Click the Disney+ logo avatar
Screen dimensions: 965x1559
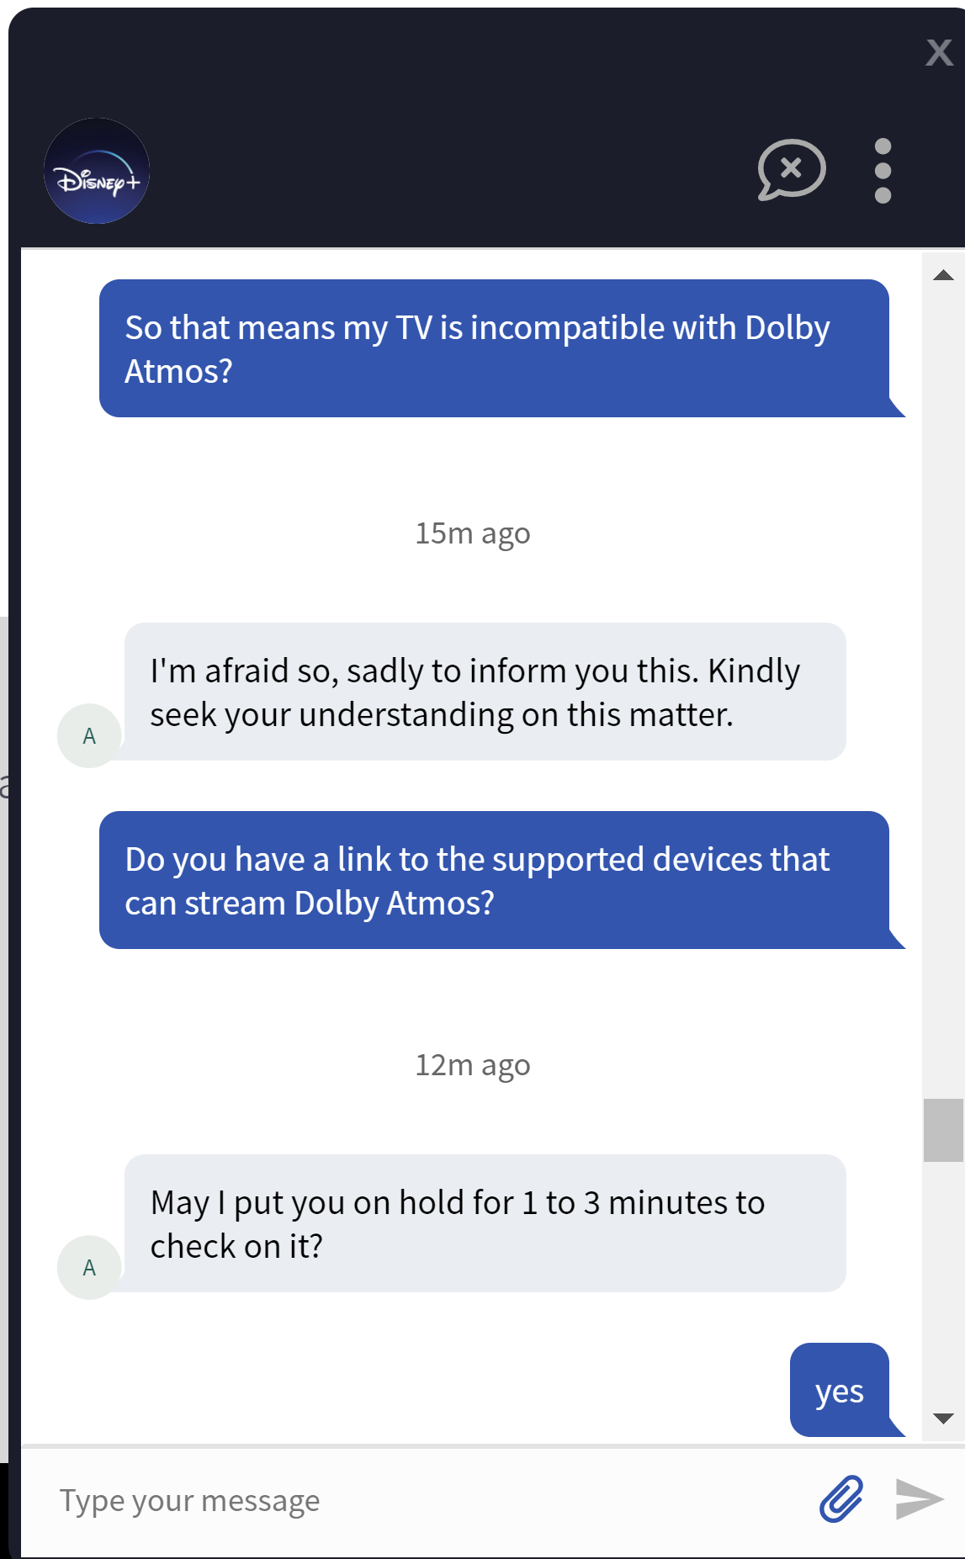click(97, 171)
